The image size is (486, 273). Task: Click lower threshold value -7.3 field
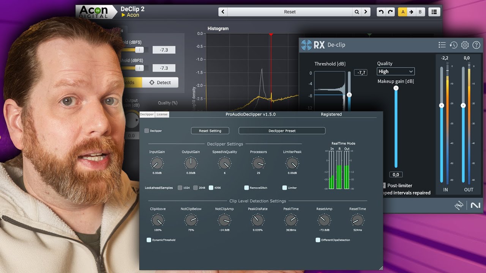click(164, 68)
